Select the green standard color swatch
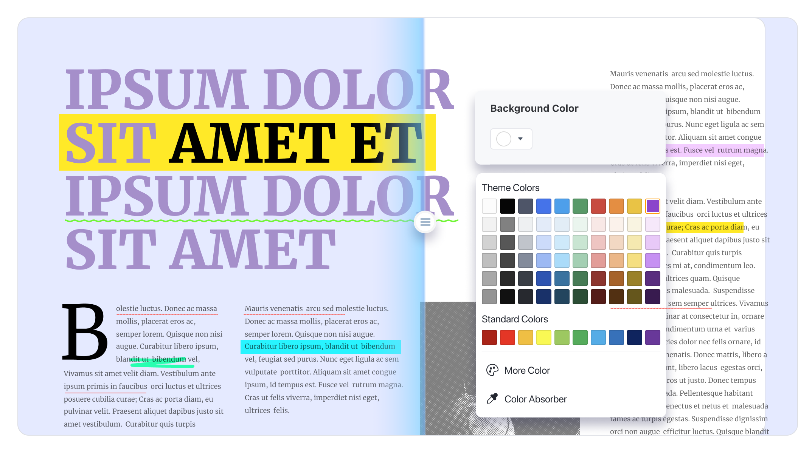Screen dimensions: 798x453 click(579, 337)
